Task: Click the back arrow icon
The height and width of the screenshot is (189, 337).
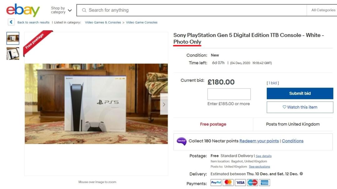Action: (x=12, y=22)
